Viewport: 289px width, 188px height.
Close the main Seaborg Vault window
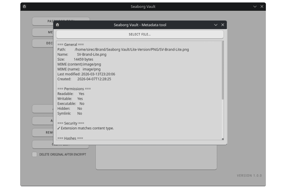click(262, 6)
